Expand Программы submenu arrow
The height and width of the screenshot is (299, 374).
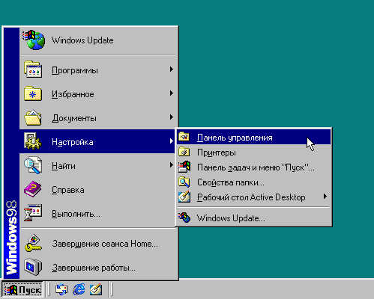(x=171, y=70)
